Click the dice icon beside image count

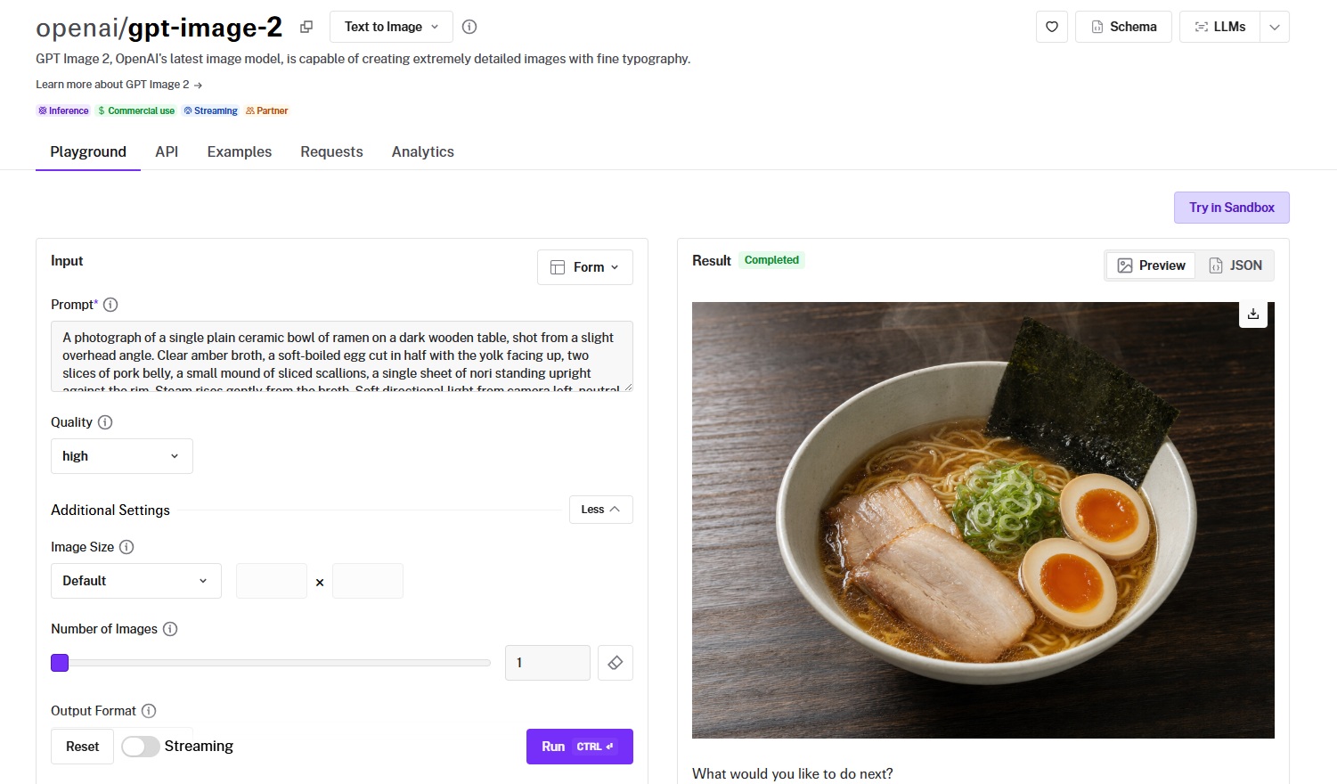pos(615,663)
